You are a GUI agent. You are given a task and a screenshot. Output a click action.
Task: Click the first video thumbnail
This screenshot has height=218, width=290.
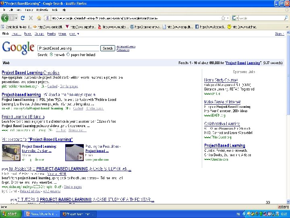pyautogui.click(x=11, y=153)
